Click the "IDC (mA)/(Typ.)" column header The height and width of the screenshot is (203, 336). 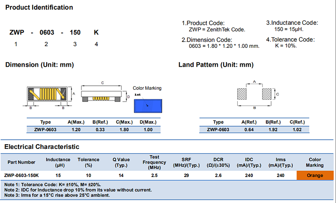point(249,162)
